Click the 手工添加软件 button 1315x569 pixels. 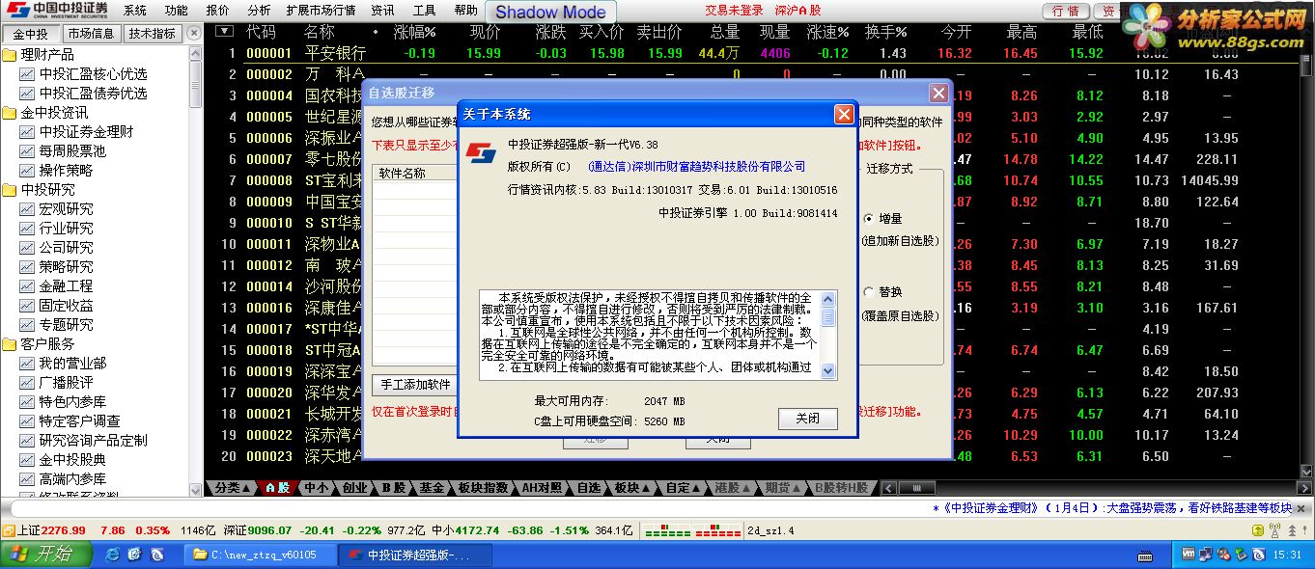coord(415,384)
